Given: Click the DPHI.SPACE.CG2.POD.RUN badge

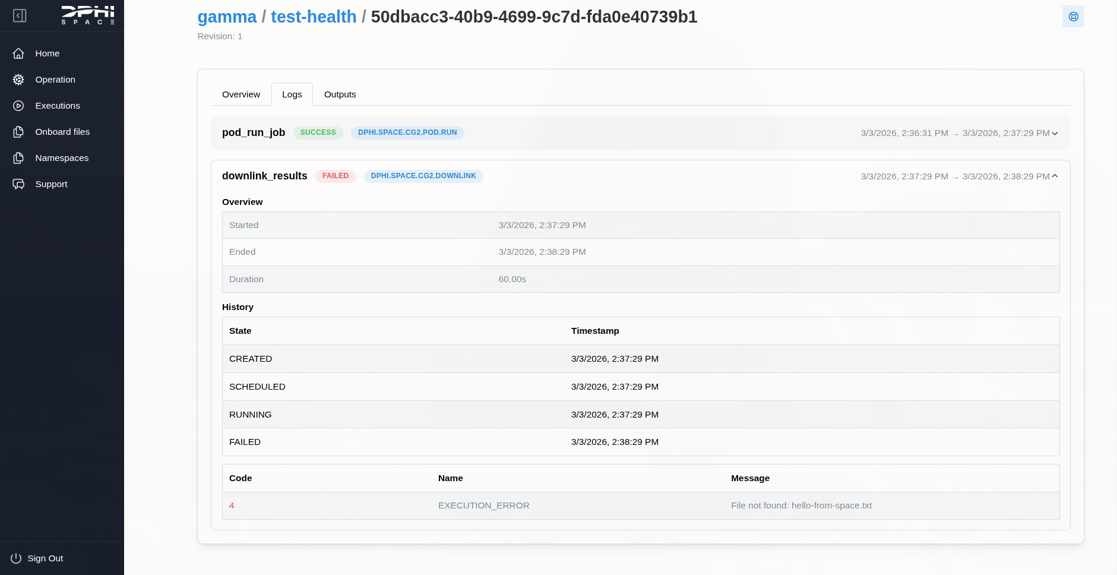Looking at the screenshot, I should pos(407,132).
